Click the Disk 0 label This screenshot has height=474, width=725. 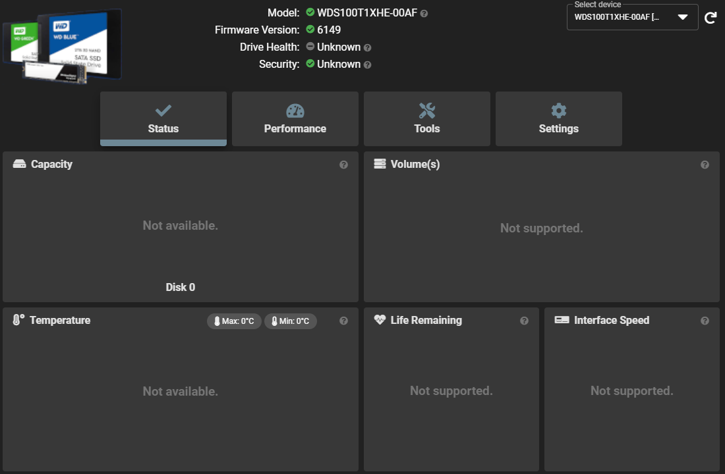click(x=181, y=287)
